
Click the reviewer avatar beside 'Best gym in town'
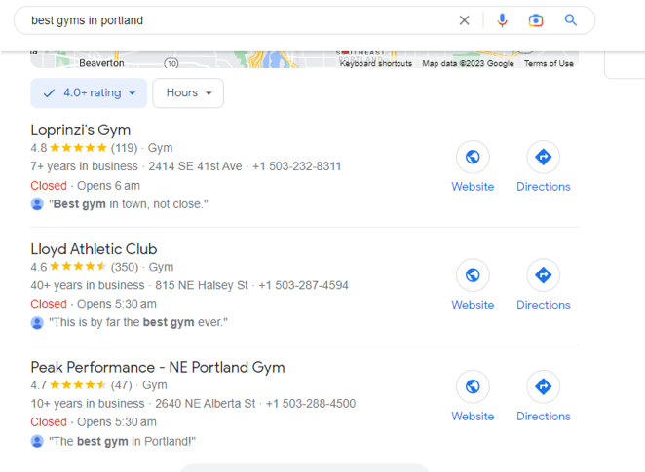tap(37, 204)
